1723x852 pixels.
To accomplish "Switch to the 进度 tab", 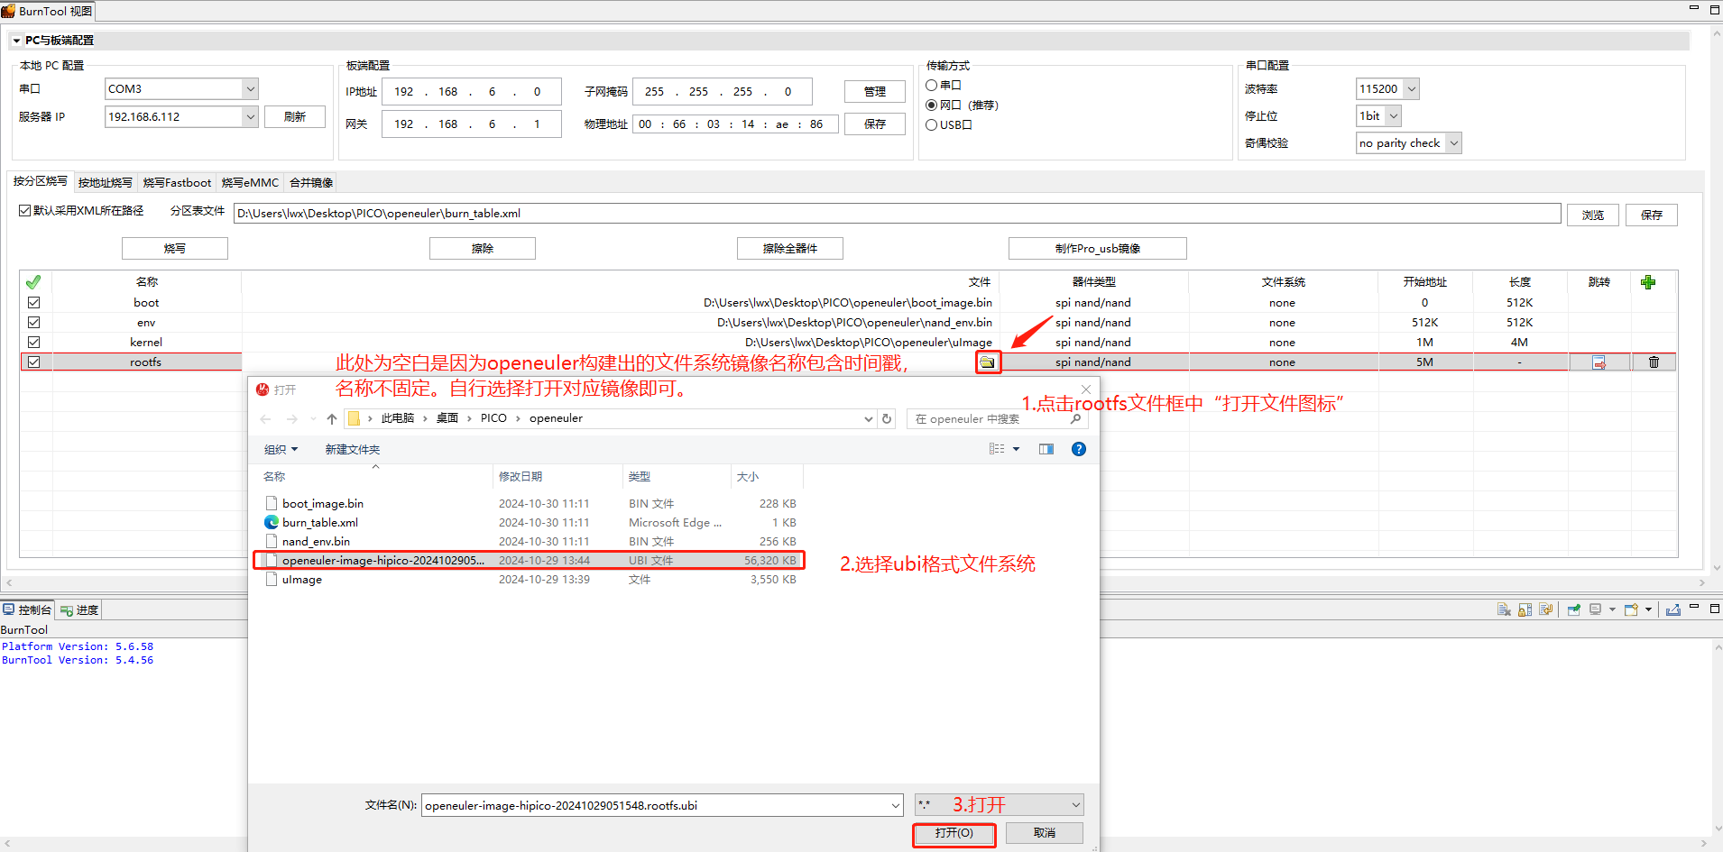I will click(x=79, y=610).
